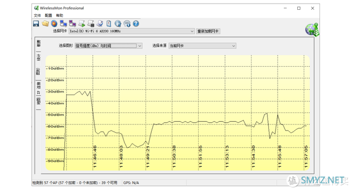This screenshot has width=351, height=190.
Task: Stop logging with black square icon
Action: click(91, 24)
